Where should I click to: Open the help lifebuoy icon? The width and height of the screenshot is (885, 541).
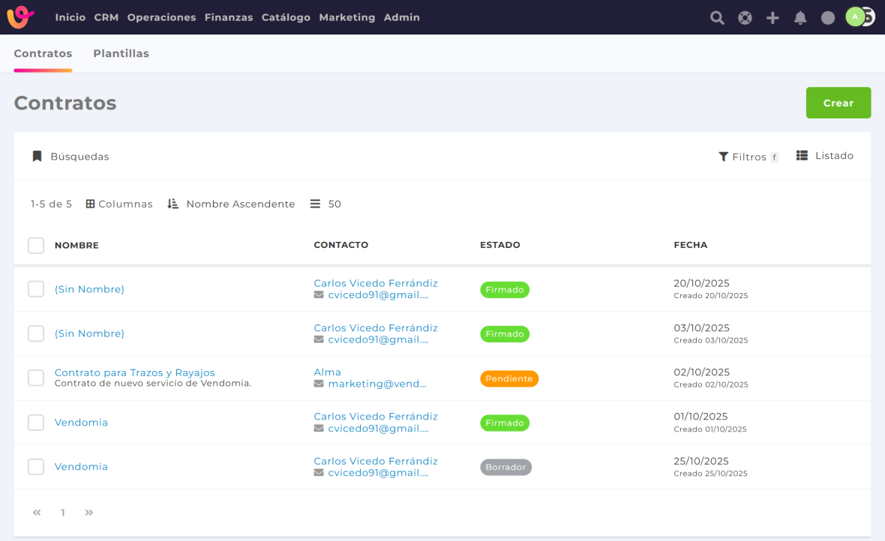745,18
